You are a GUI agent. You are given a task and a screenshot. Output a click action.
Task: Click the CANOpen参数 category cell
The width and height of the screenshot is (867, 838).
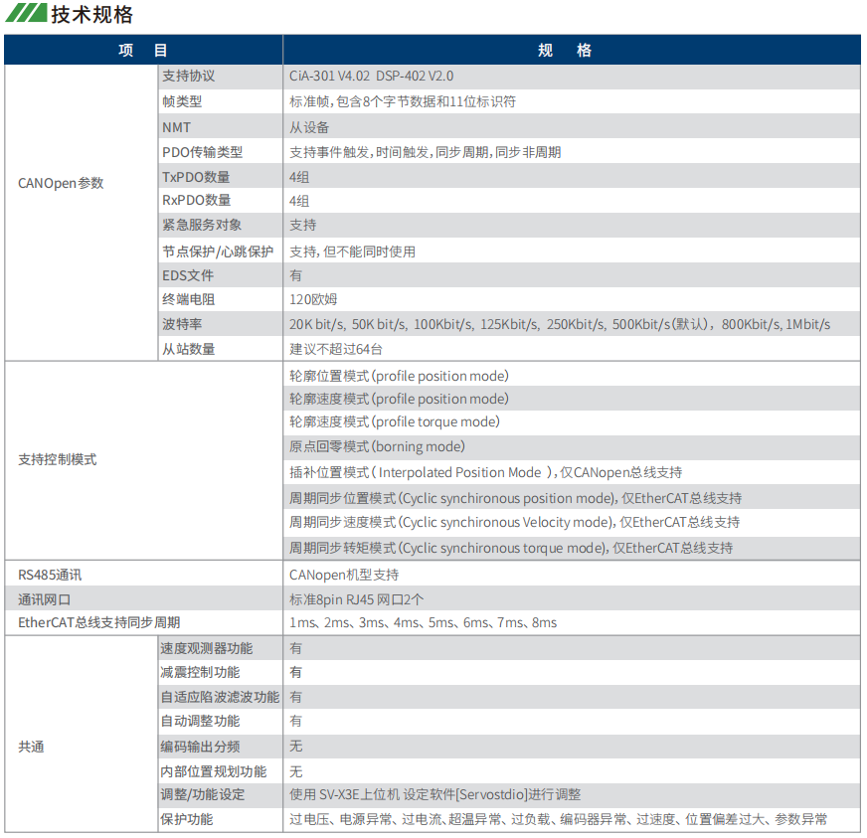[61, 183]
